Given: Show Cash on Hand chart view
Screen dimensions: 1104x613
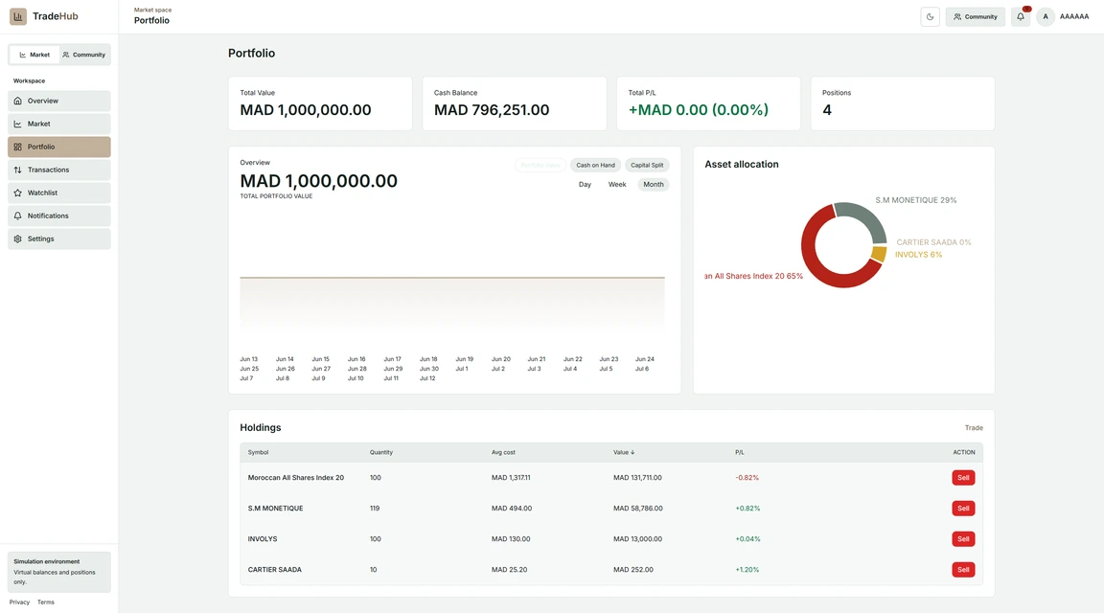Looking at the screenshot, I should (595, 166).
